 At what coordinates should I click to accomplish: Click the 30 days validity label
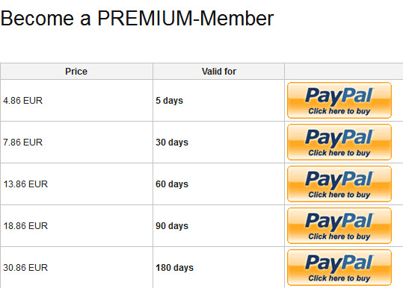pyautogui.click(x=172, y=143)
